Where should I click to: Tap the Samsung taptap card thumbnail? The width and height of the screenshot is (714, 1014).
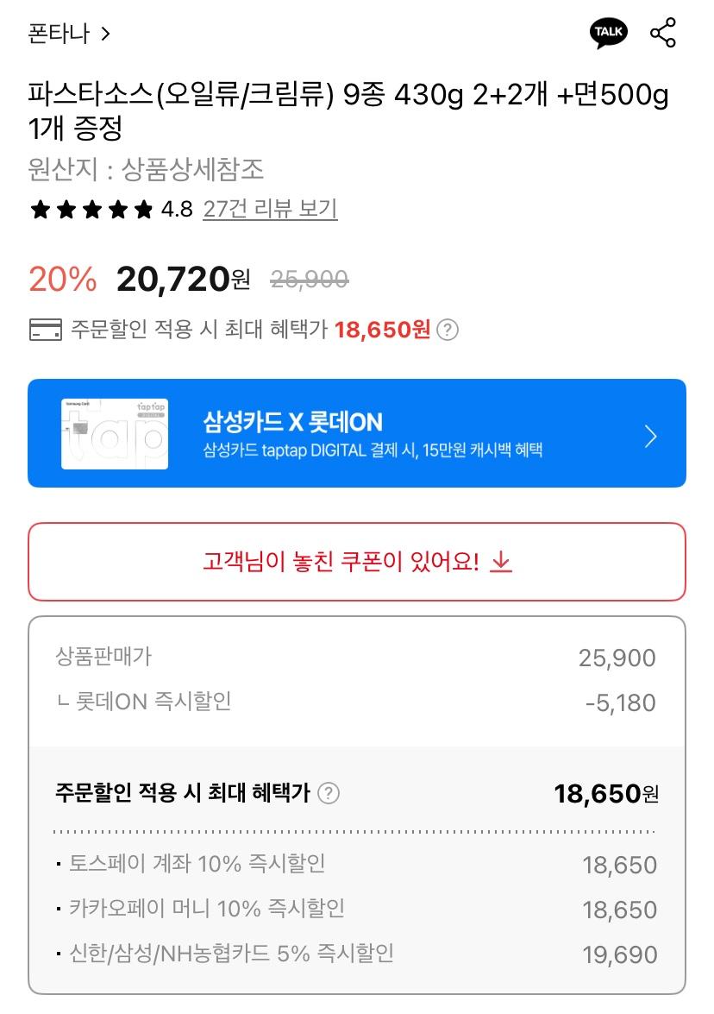point(114,433)
